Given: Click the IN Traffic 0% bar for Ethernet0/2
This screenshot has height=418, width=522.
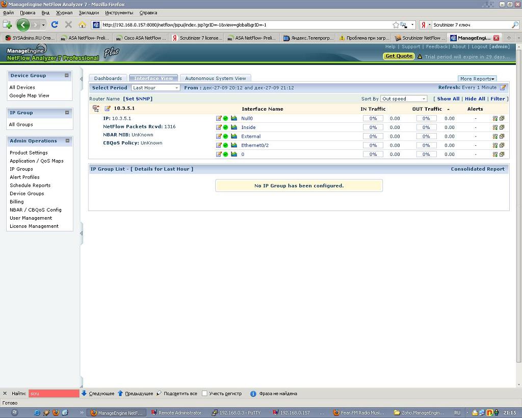Looking at the screenshot, I should (373, 145).
